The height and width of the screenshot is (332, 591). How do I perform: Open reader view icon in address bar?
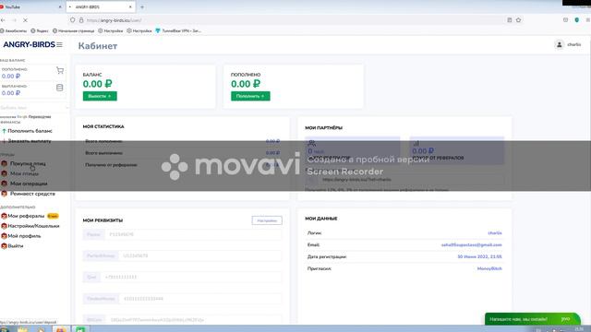pos(510,20)
